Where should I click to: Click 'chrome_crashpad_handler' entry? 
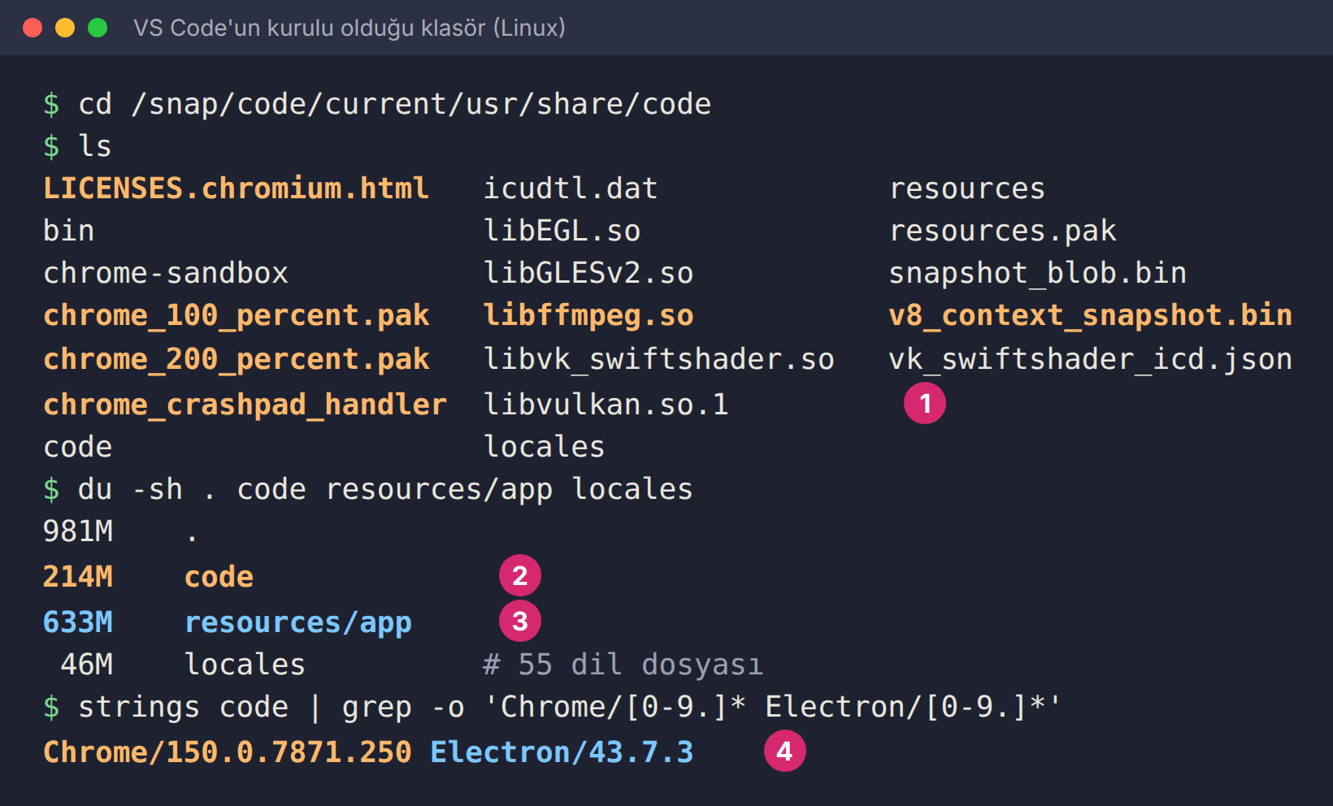(x=245, y=405)
